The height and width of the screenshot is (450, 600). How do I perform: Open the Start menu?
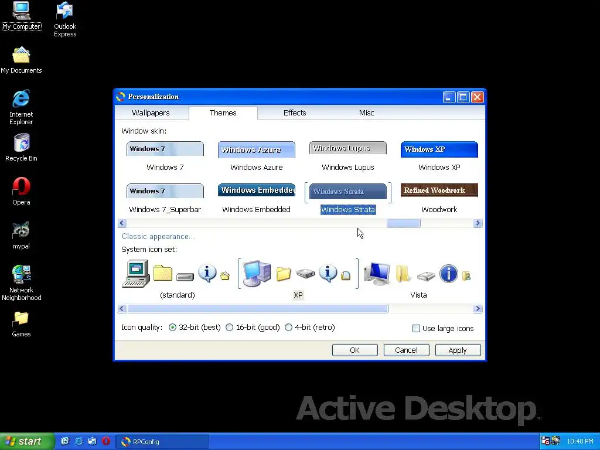click(27, 442)
